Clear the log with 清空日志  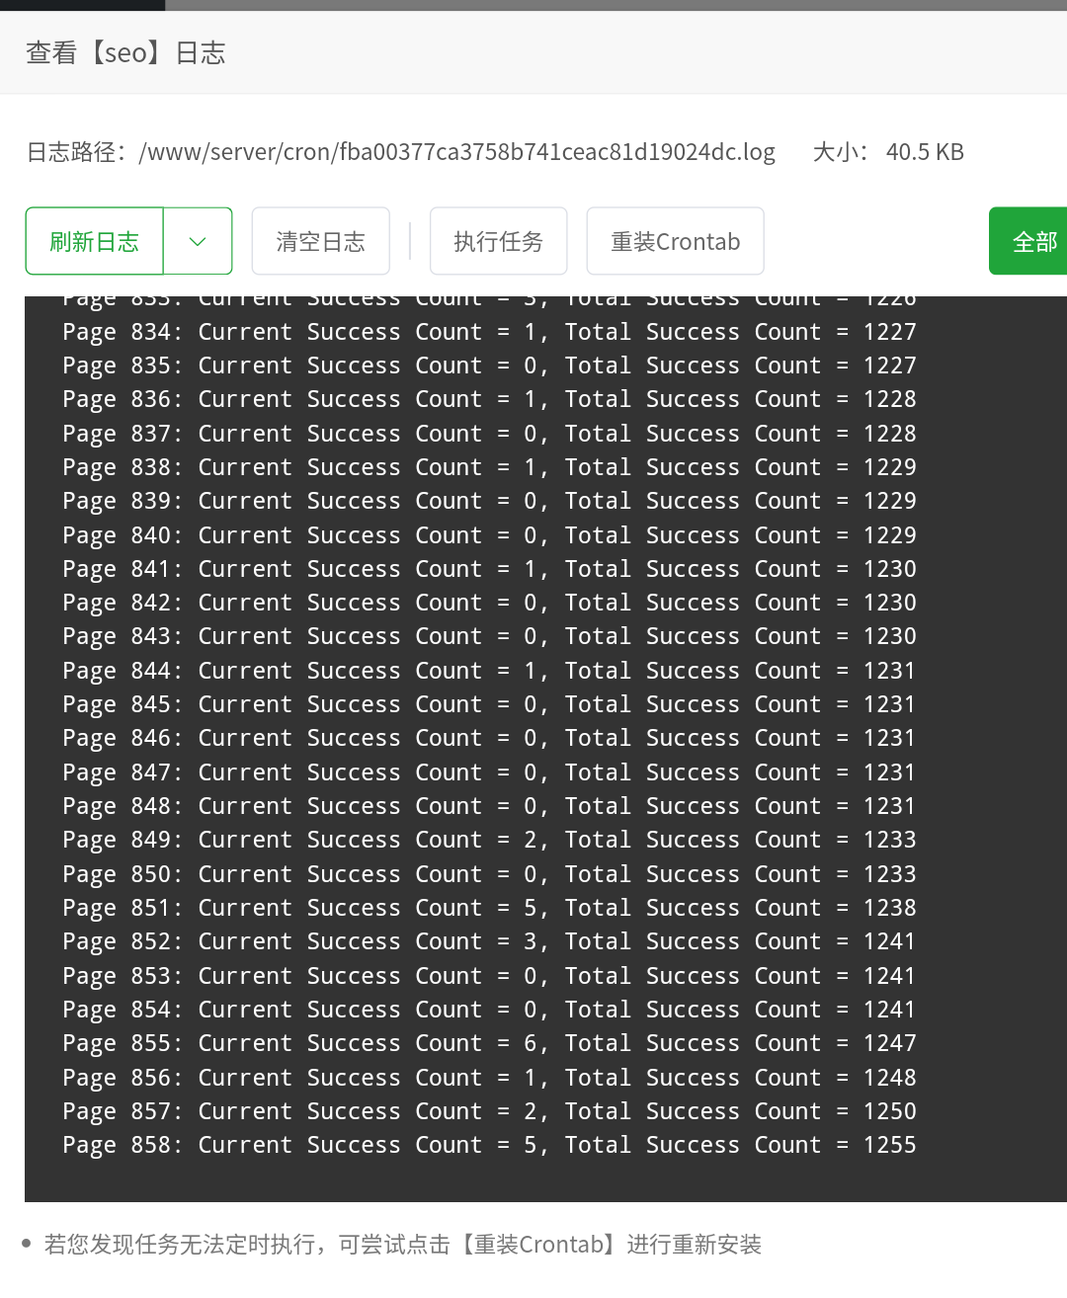click(x=320, y=241)
